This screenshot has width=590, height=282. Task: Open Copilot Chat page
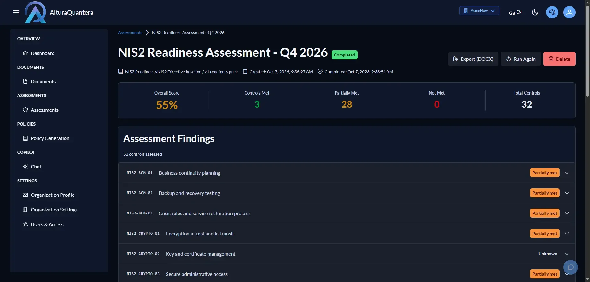pos(36,167)
